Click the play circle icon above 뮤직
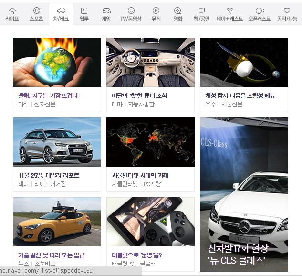The height and width of the screenshot is (276, 302). click(x=156, y=11)
